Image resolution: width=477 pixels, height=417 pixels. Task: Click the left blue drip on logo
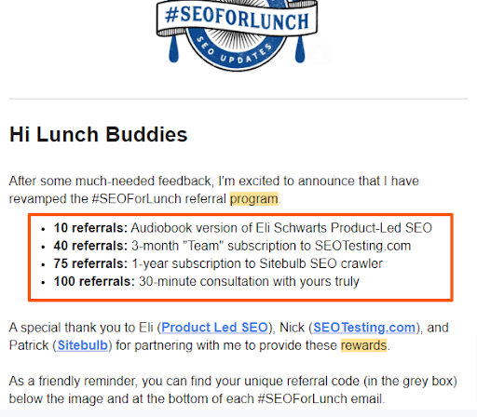(x=174, y=48)
